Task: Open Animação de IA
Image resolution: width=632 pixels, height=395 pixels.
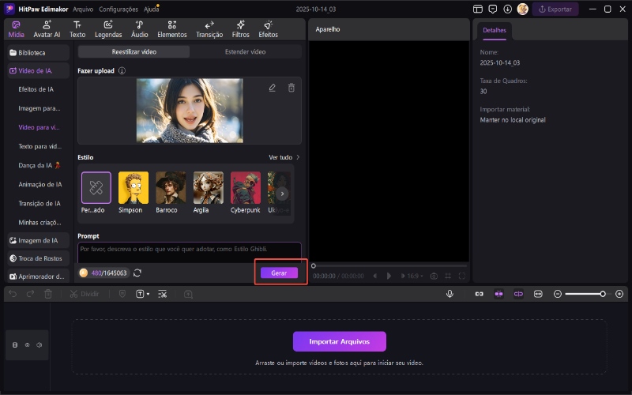Action: pyautogui.click(x=40, y=184)
